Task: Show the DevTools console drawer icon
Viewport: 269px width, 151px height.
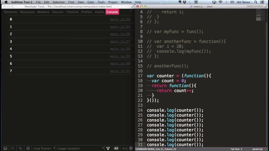Action: click(x=13, y=148)
